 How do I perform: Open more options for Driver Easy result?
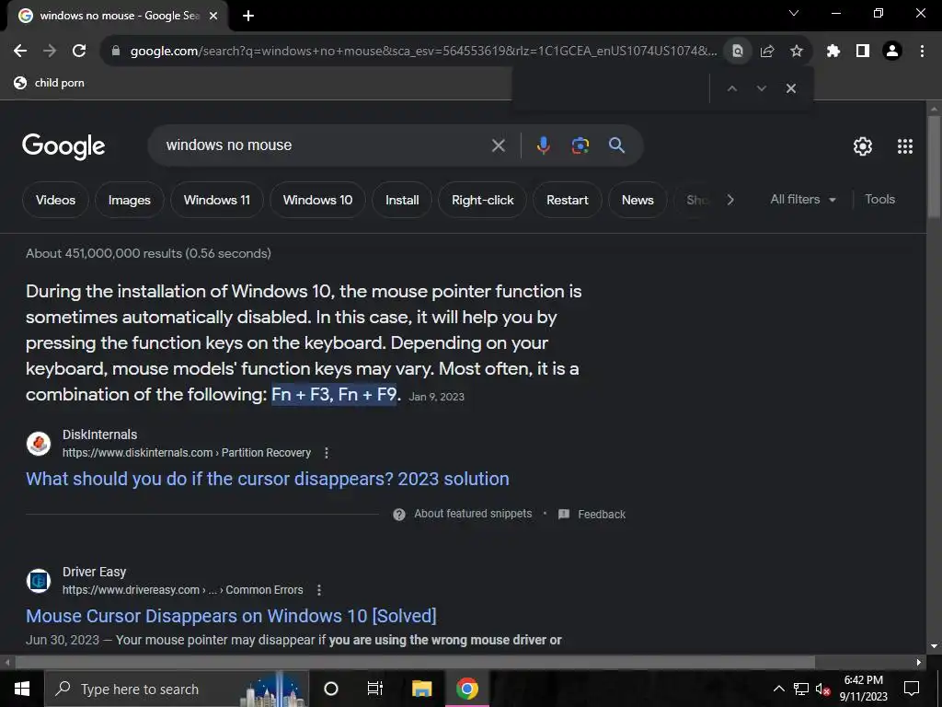tap(319, 590)
